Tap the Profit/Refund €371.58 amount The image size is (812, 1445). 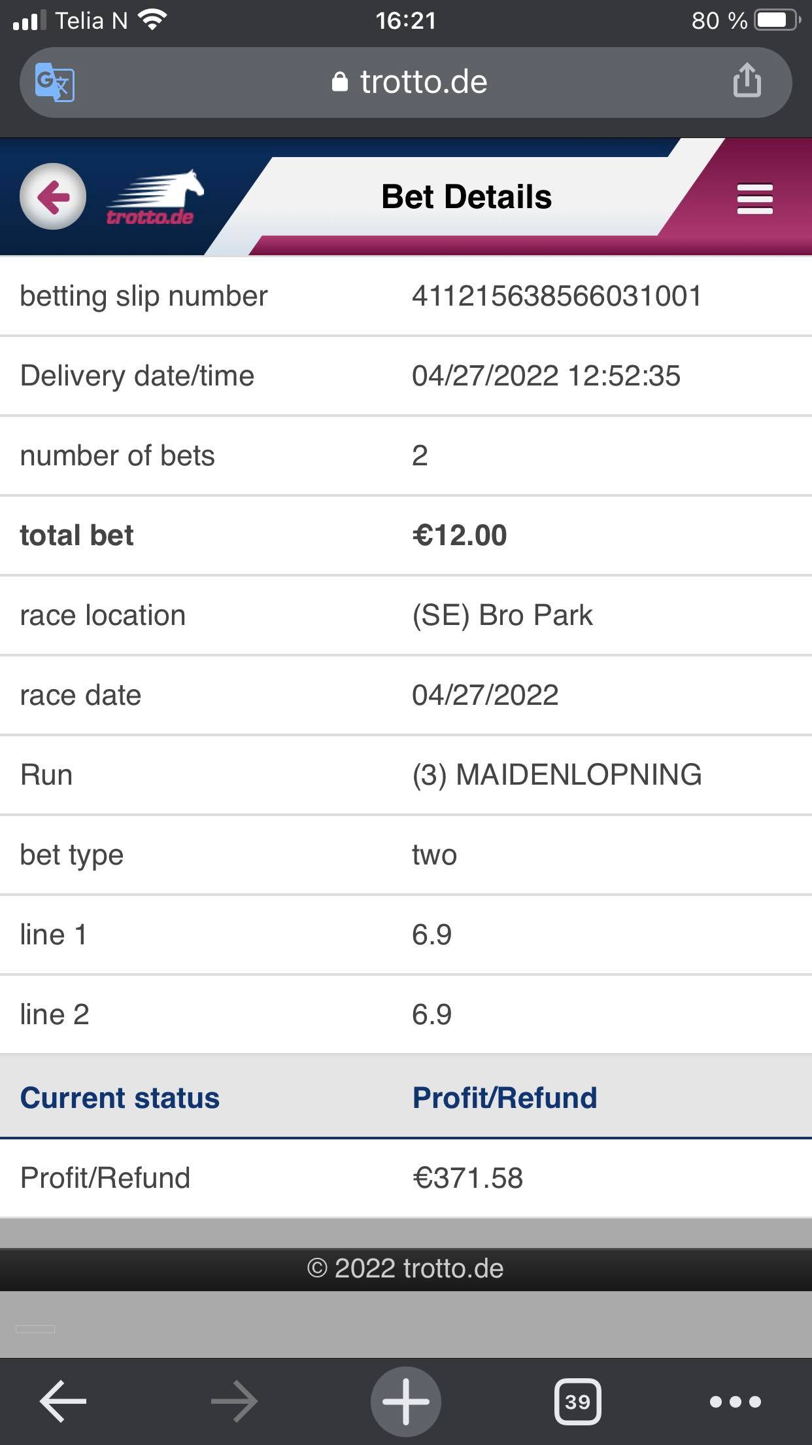pyautogui.click(x=467, y=1178)
